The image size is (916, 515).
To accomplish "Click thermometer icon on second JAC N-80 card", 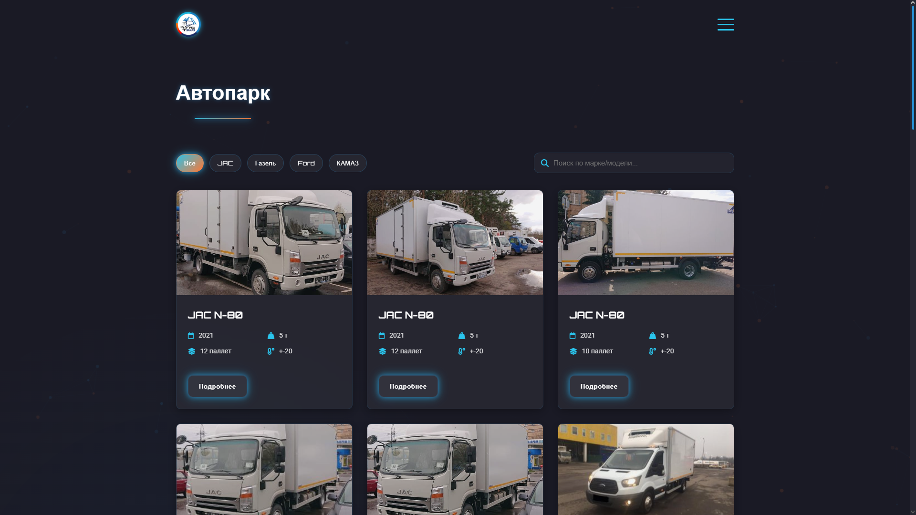I will coord(461,351).
